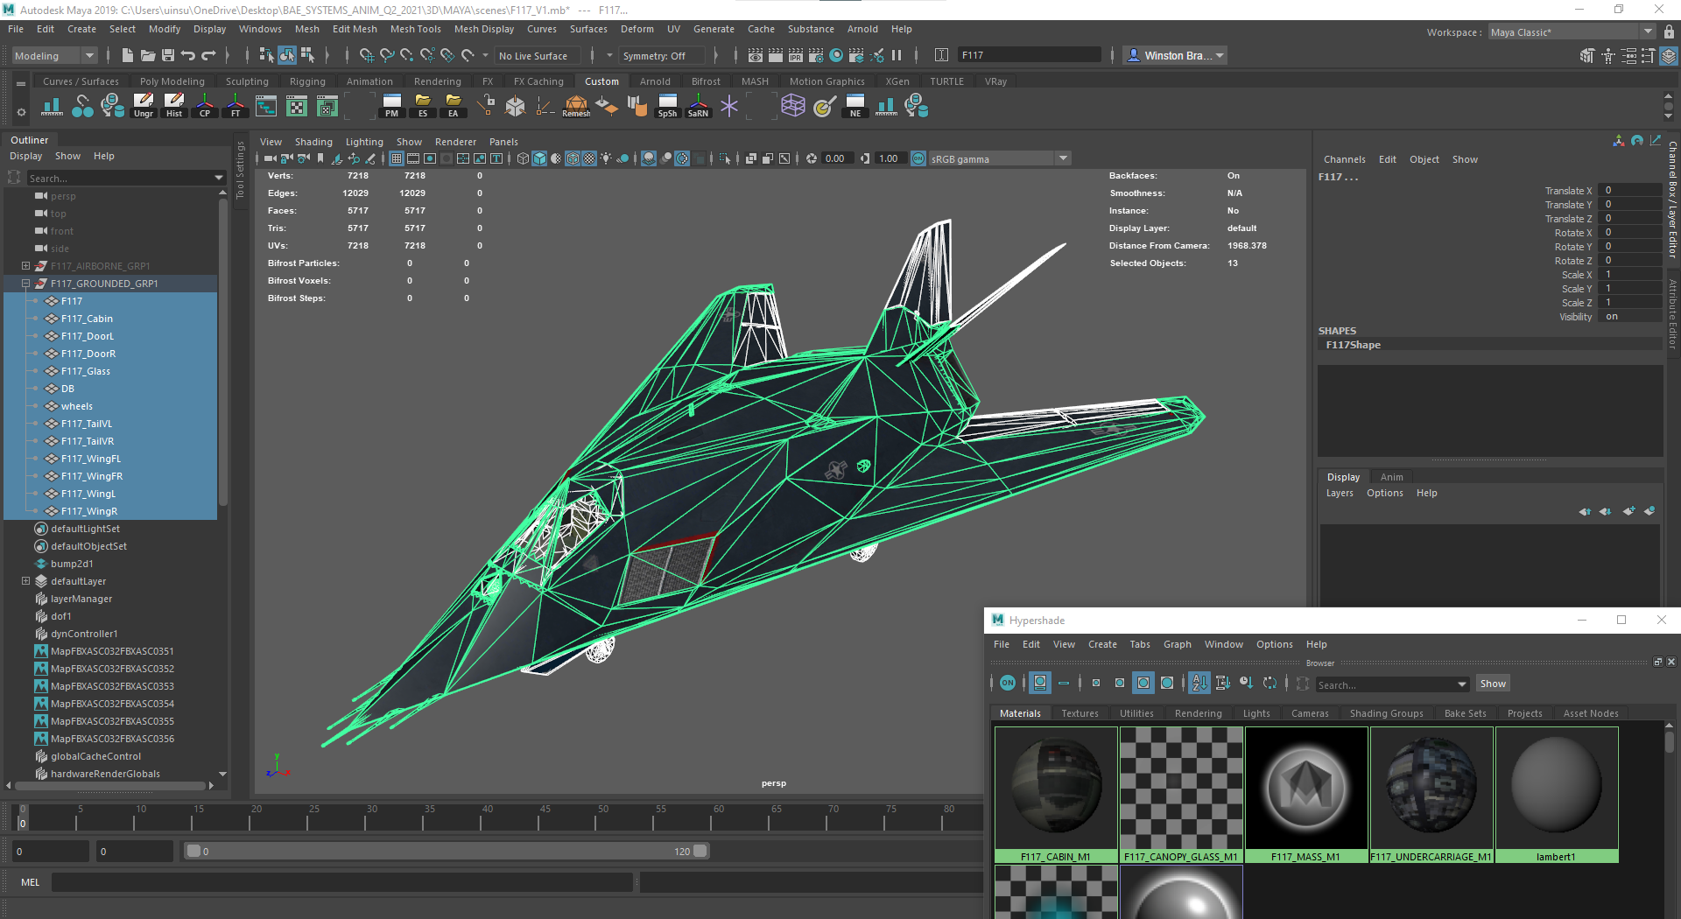1681x919 pixels.
Task: Click the Open Scene folder icon
Action: (x=148, y=55)
